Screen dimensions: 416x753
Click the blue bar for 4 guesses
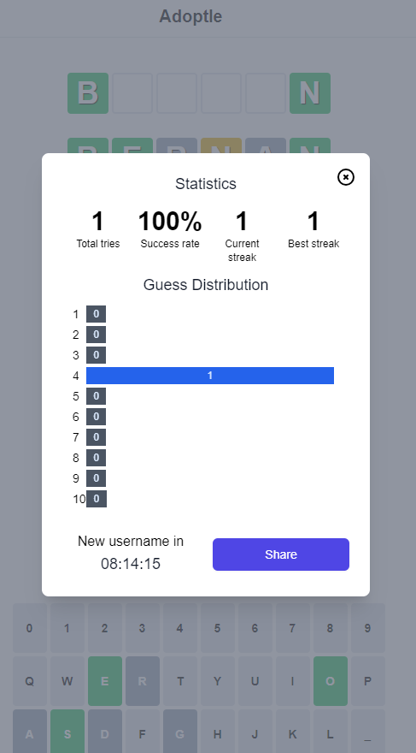[210, 376]
